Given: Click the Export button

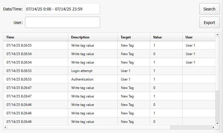Looking at the screenshot, I should point(209,23).
